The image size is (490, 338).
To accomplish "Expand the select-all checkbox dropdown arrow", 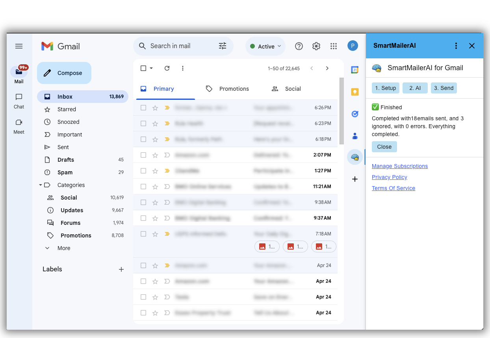I will pyautogui.click(x=151, y=68).
